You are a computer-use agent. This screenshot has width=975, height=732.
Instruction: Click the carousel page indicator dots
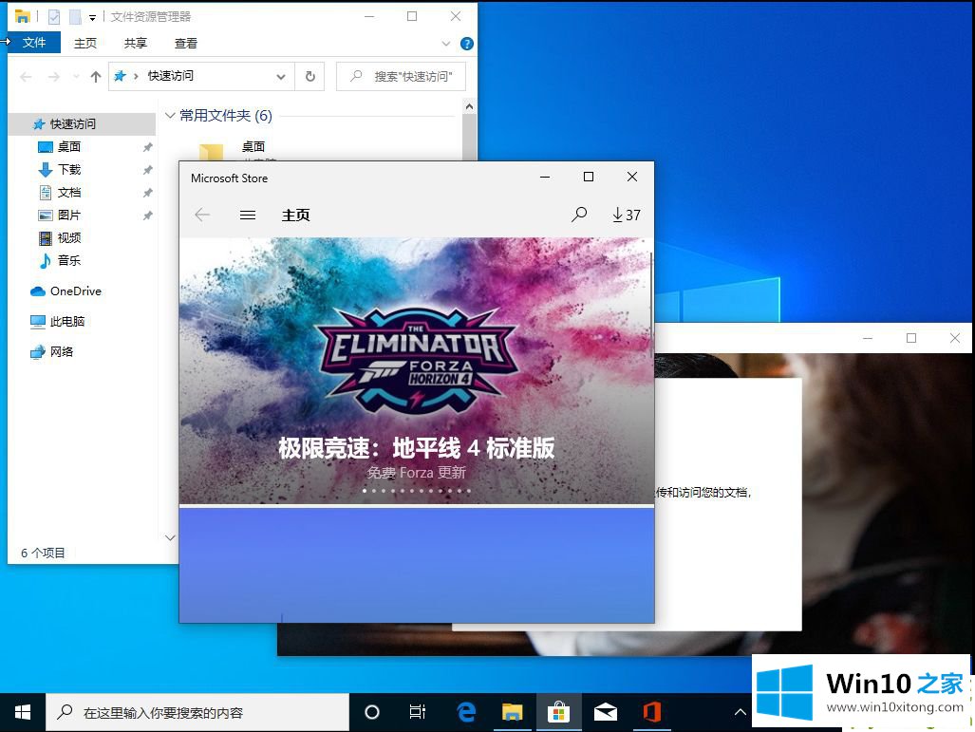coord(417,491)
